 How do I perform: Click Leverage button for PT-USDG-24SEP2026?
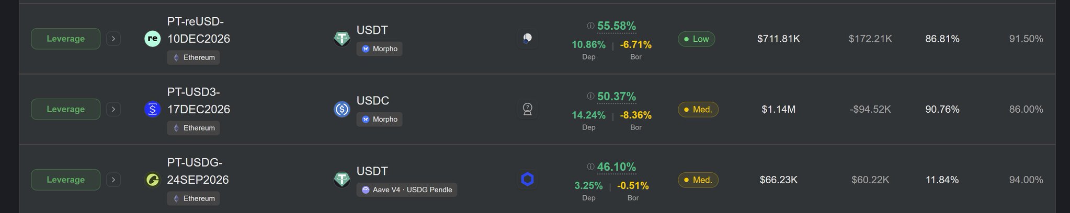(65, 180)
